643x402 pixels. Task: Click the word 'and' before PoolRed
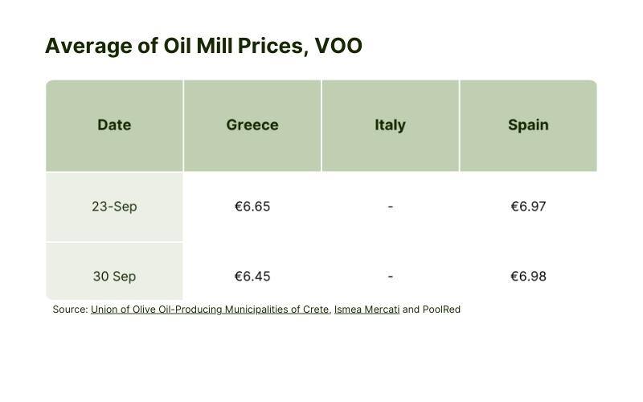[x=411, y=310]
